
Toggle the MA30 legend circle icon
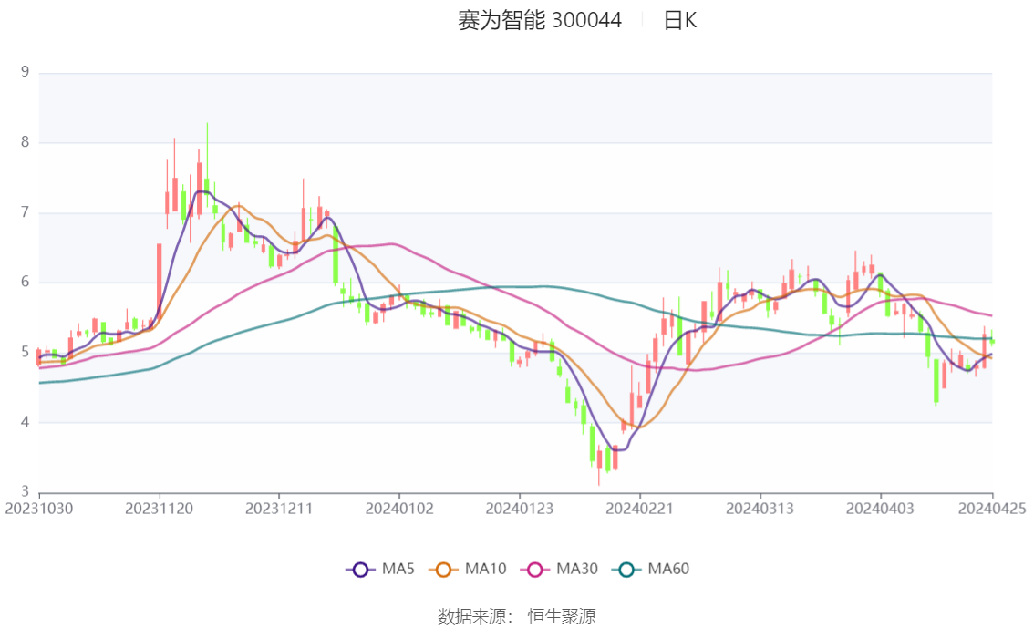535,570
